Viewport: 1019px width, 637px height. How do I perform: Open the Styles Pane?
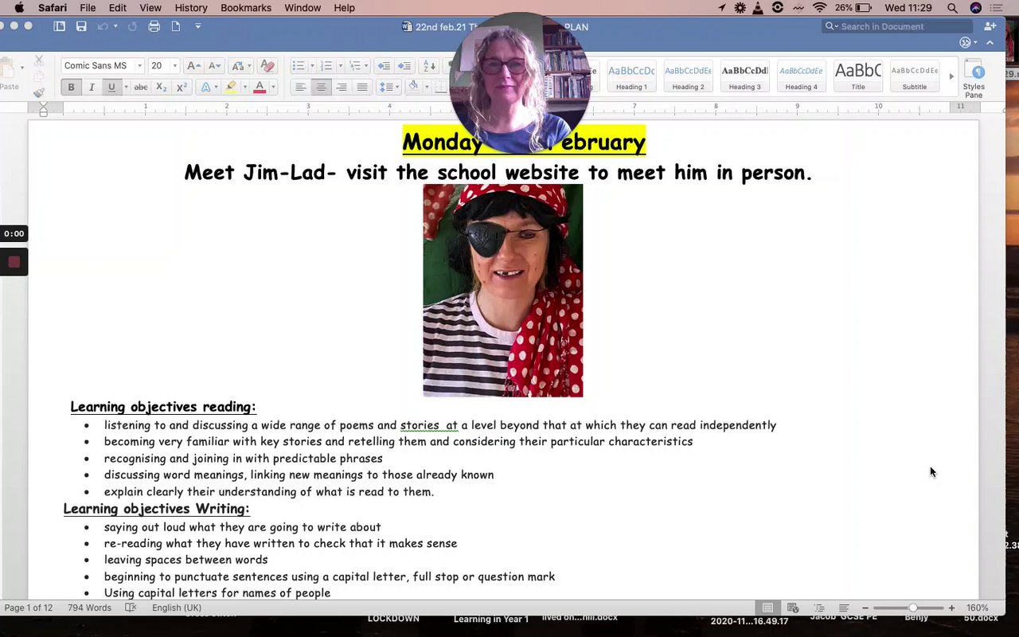pyautogui.click(x=974, y=78)
